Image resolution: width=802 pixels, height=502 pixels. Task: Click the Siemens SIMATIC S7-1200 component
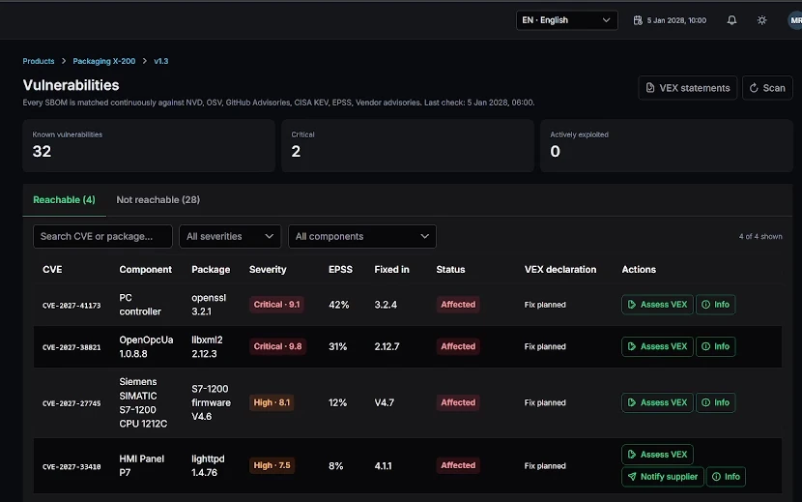pos(143,402)
